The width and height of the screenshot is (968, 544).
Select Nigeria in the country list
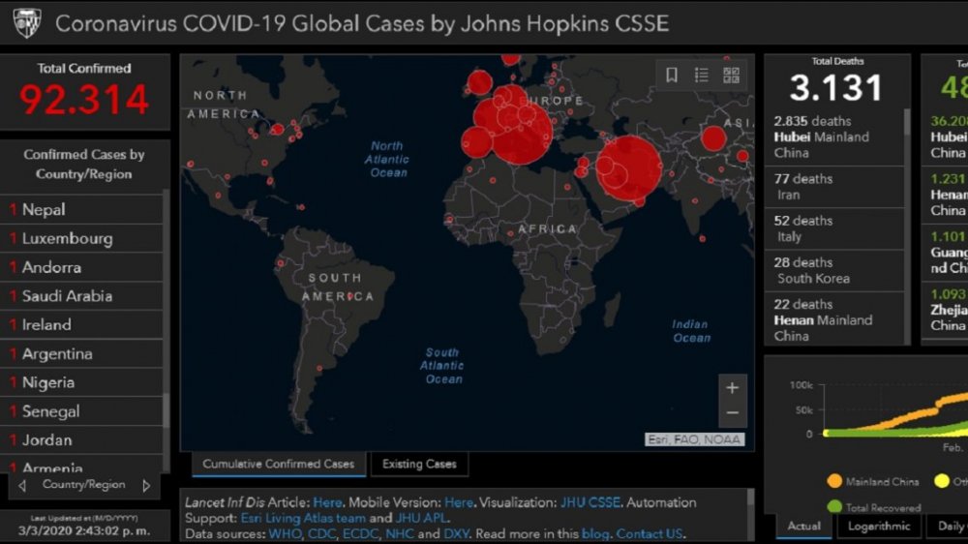(x=81, y=383)
